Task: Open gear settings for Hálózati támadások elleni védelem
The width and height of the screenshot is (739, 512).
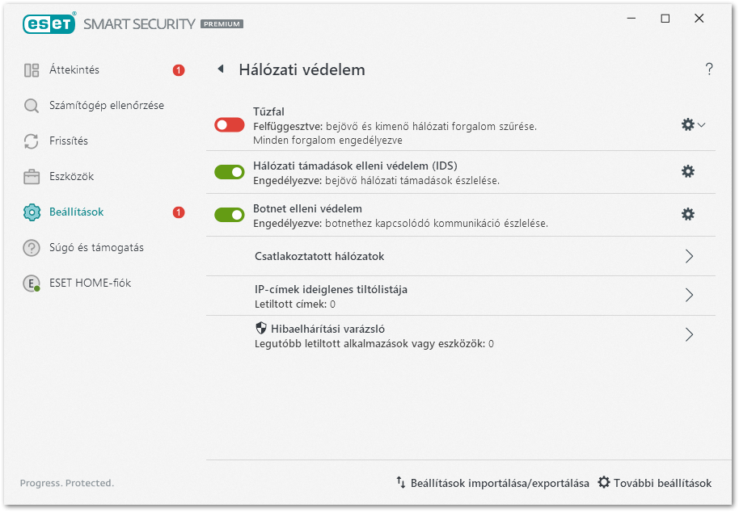Action: pos(688,171)
